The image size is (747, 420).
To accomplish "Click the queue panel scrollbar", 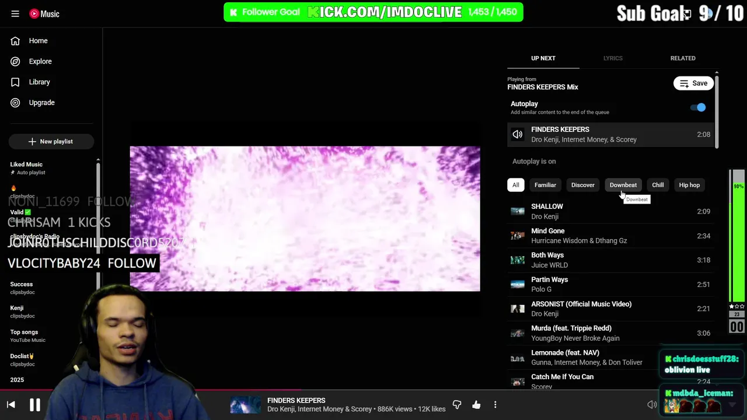I will tap(717, 111).
